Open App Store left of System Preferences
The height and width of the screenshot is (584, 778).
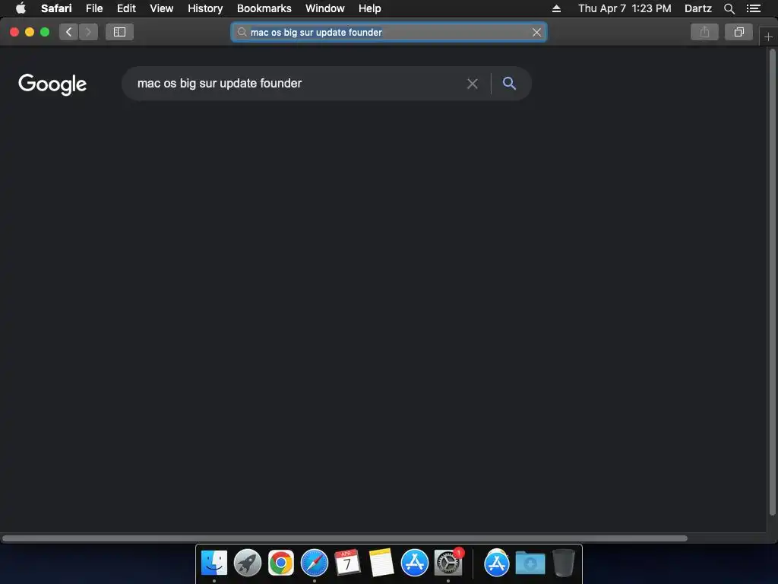(x=414, y=563)
